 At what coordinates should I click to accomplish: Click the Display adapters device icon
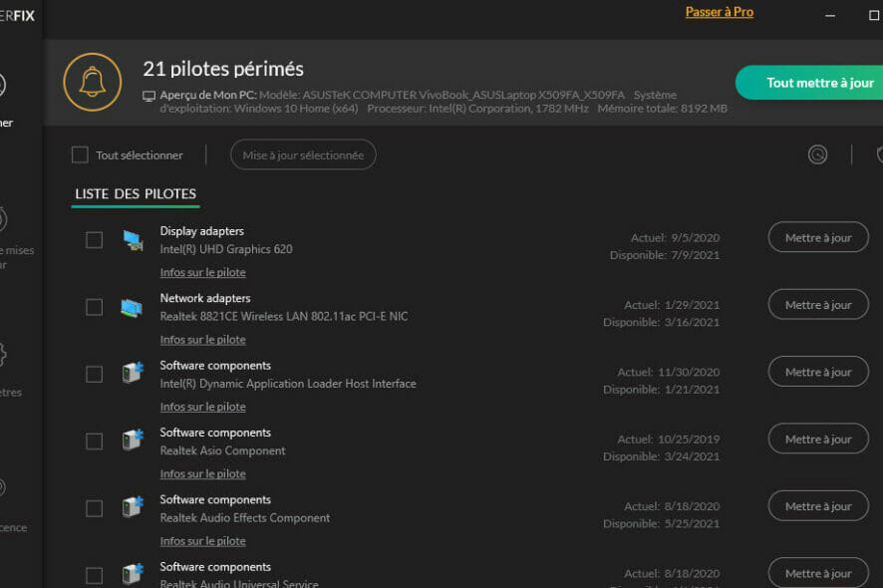(133, 240)
